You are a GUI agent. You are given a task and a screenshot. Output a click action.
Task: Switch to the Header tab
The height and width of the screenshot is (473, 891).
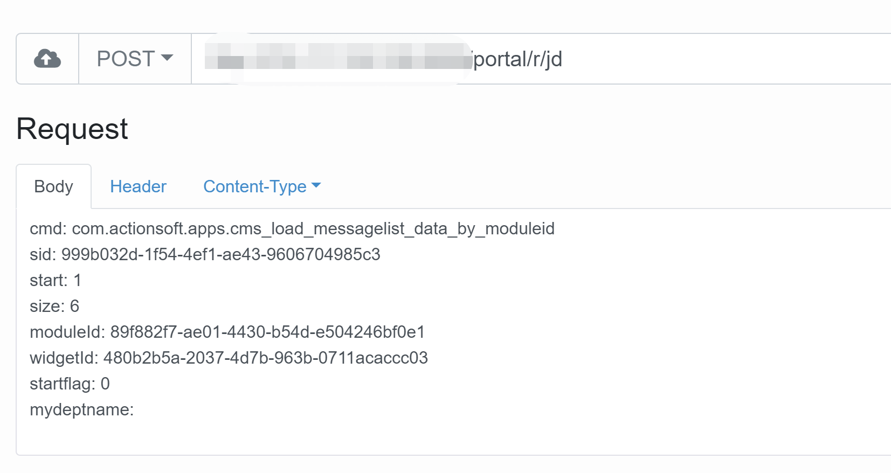click(138, 186)
